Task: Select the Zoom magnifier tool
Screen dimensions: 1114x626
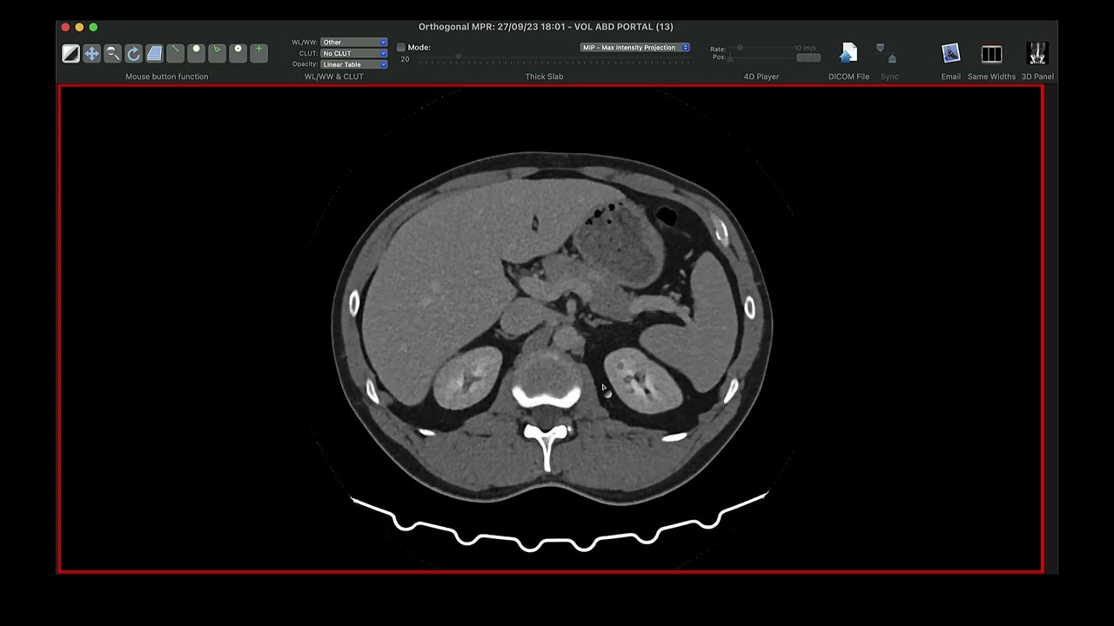Action: coord(112,53)
